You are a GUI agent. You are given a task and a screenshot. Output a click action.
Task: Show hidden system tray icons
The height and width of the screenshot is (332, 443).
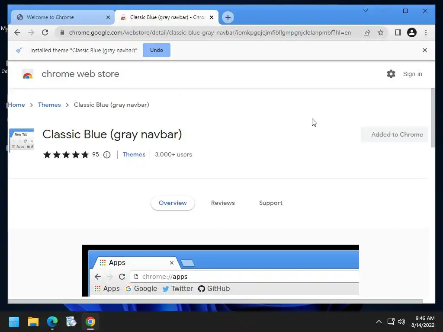coord(379,322)
